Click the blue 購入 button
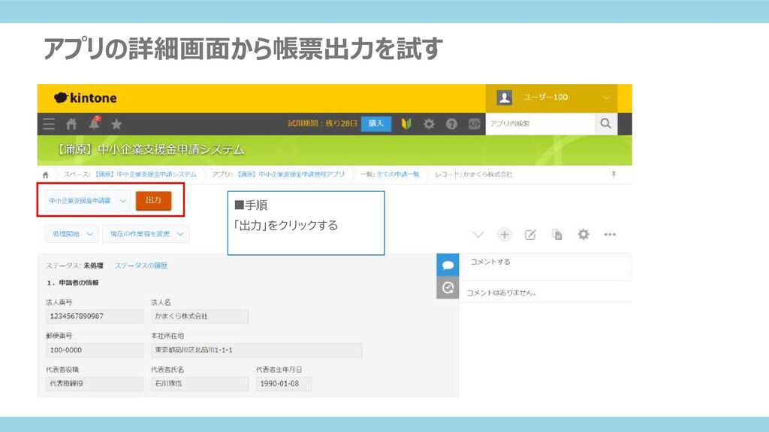 point(375,124)
